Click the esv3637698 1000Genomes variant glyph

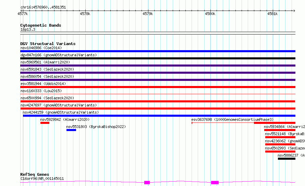(244, 123)
